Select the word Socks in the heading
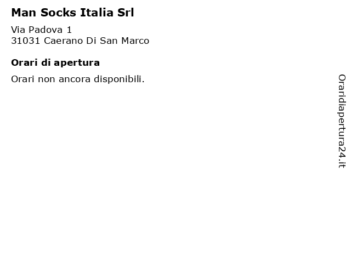This screenshot has height=263, width=351. coord(58,13)
